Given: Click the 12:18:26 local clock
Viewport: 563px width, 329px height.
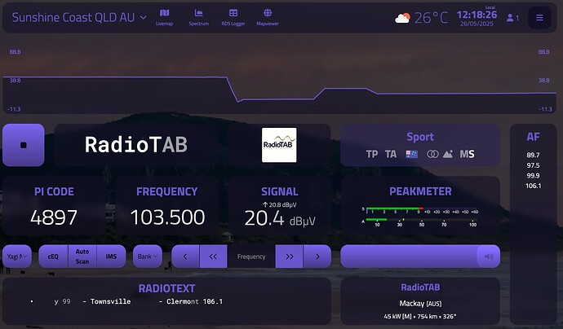Looking at the screenshot, I should coord(477,15).
